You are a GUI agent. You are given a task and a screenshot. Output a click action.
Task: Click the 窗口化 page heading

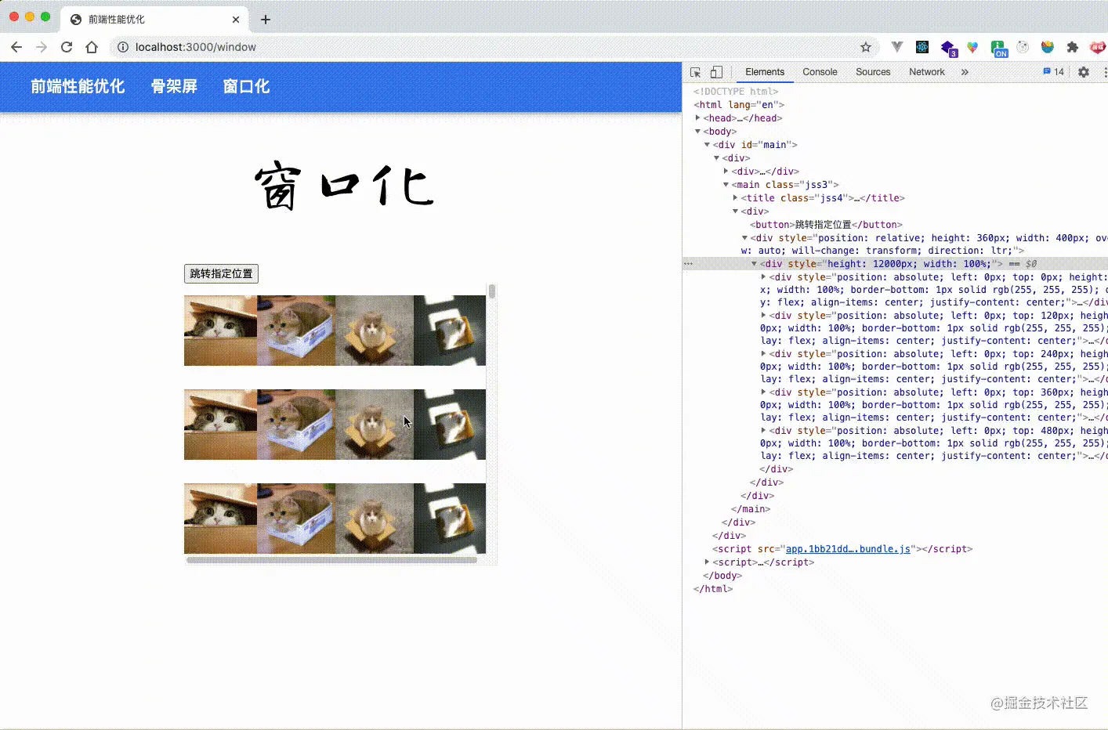coord(344,186)
